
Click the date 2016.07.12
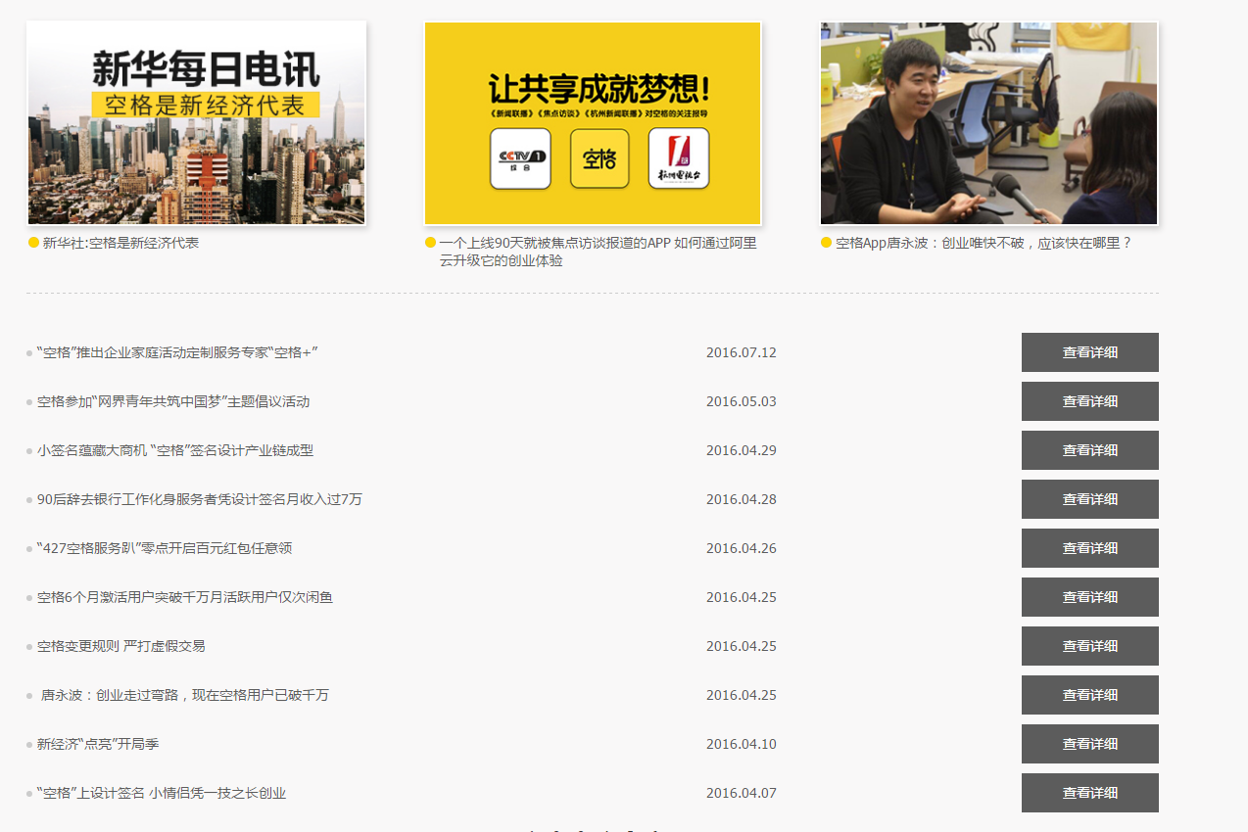742,352
